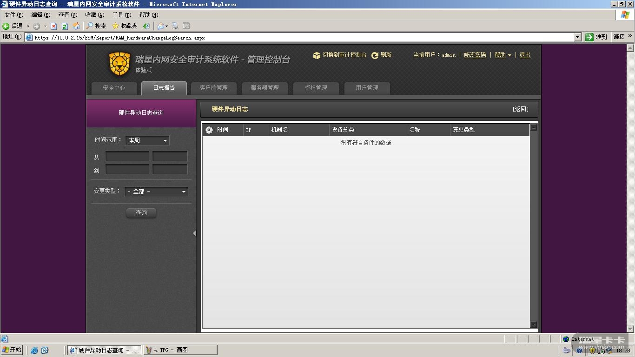
Task: Click the print icon in IE toolbar
Action: point(175,26)
